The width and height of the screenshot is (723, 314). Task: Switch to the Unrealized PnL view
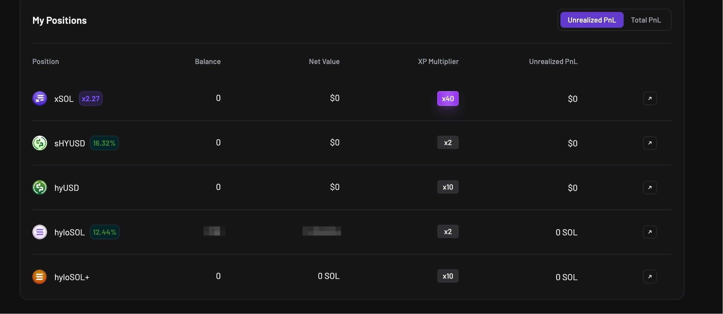pos(592,20)
